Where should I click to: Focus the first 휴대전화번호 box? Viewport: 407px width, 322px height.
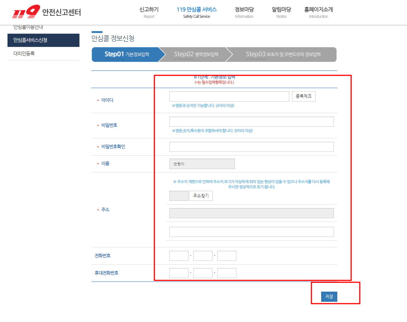[x=179, y=273]
